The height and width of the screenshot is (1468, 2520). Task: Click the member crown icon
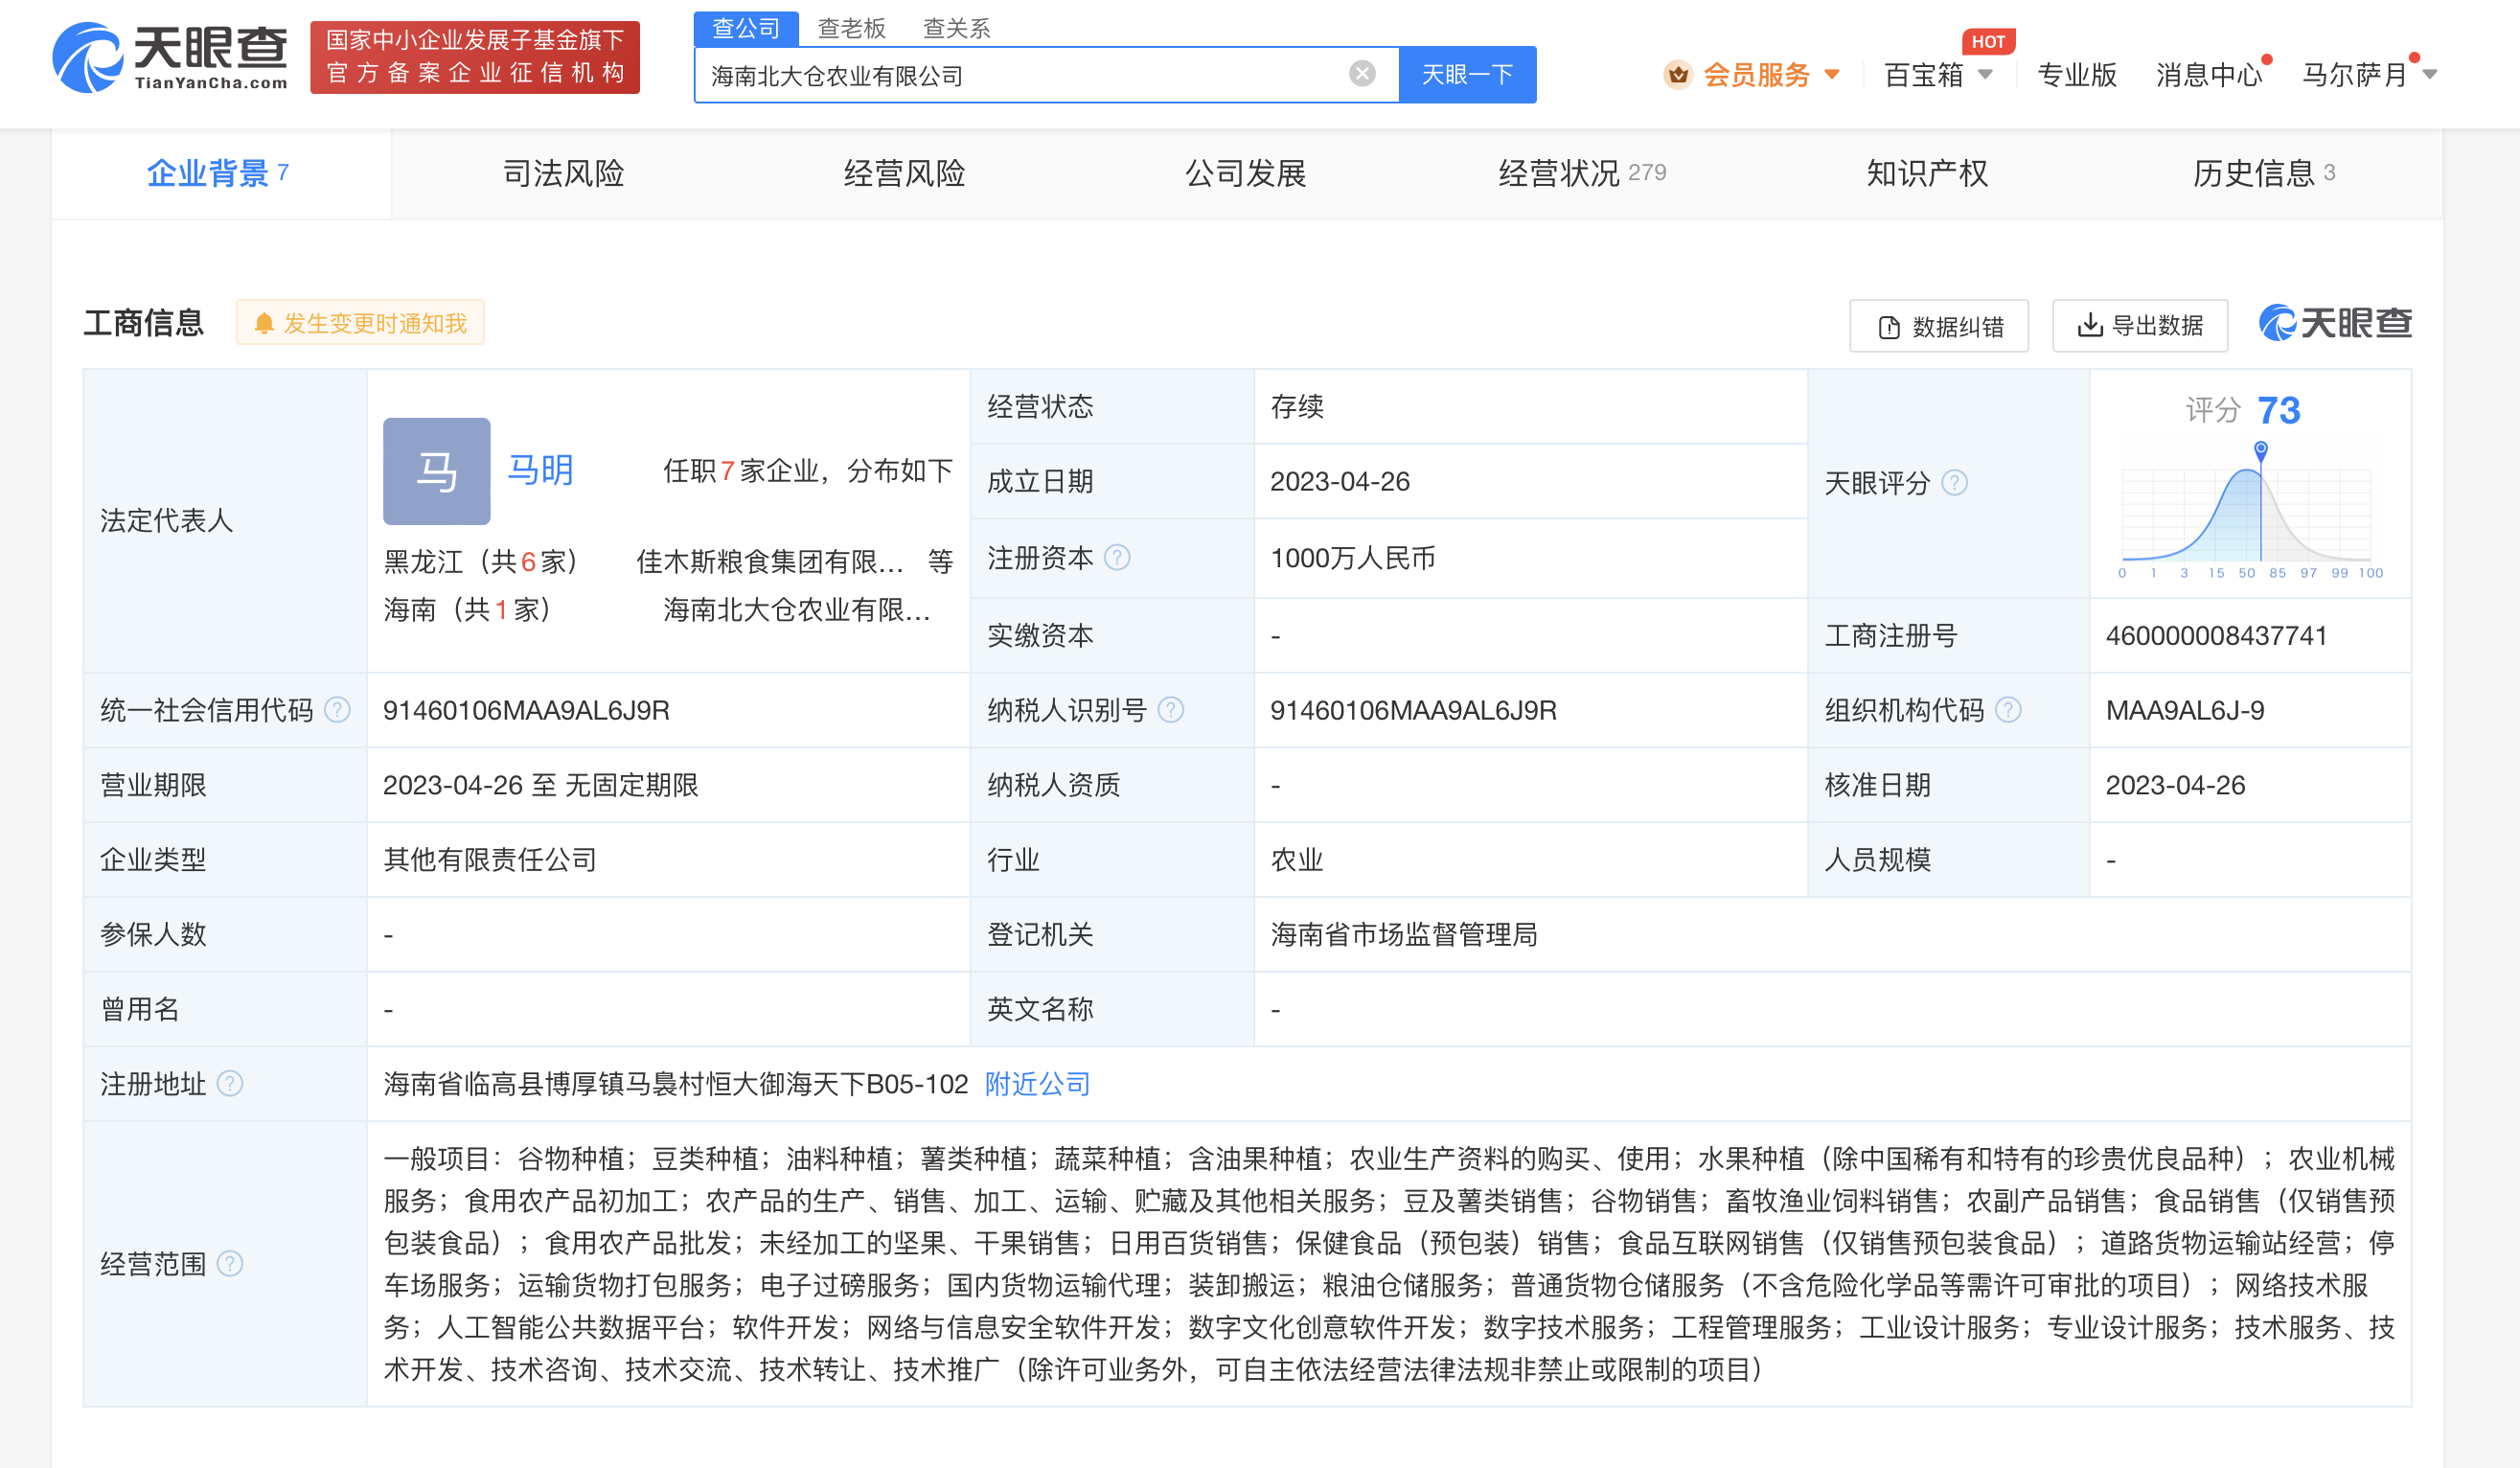coord(1677,74)
